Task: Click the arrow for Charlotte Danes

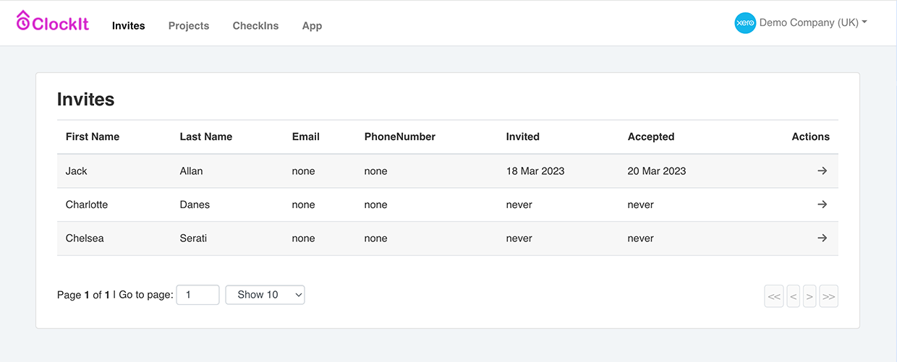Action: click(822, 204)
